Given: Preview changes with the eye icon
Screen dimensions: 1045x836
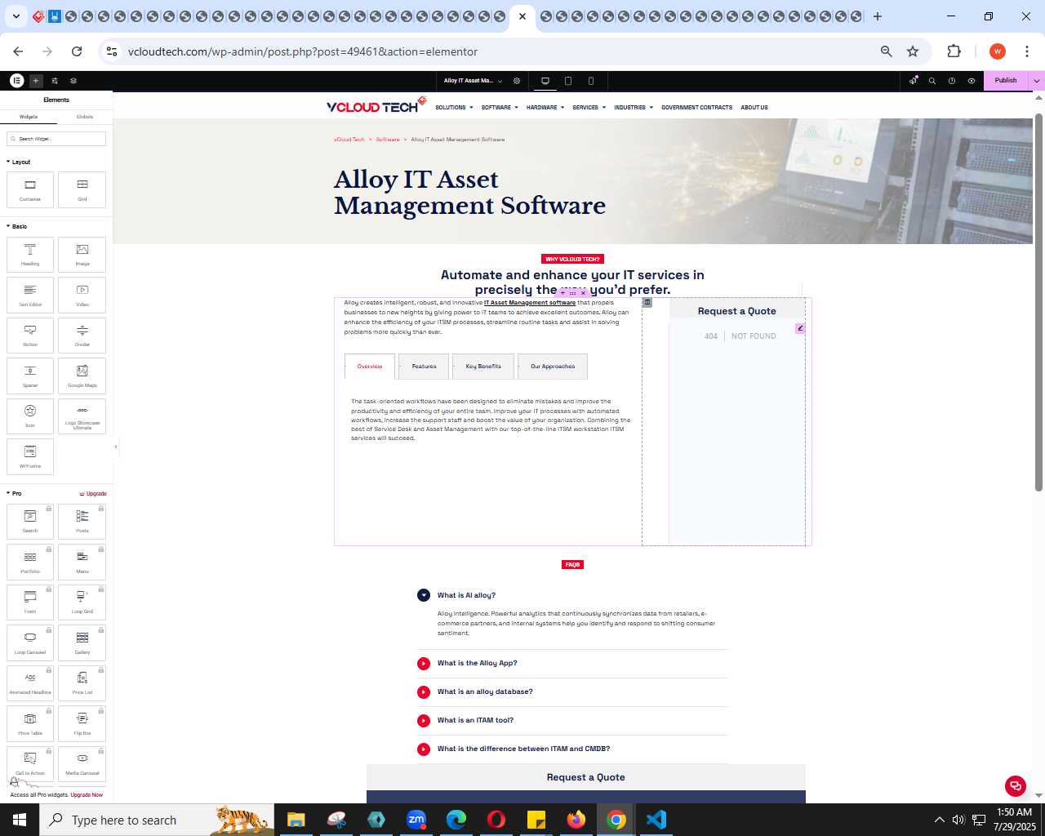Looking at the screenshot, I should coord(972,81).
